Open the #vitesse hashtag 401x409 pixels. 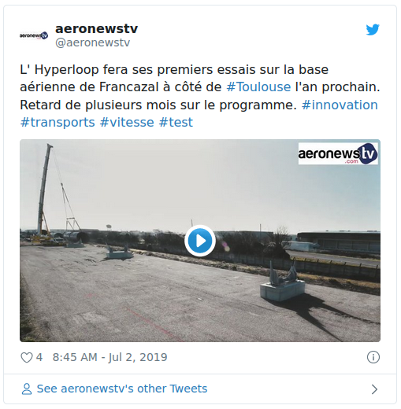(x=127, y=123)
